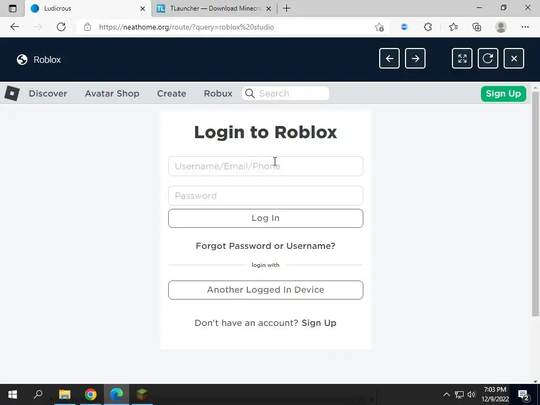Open the browser profile avatar
The height and width of the screenshot is (405, 540).
501,27
